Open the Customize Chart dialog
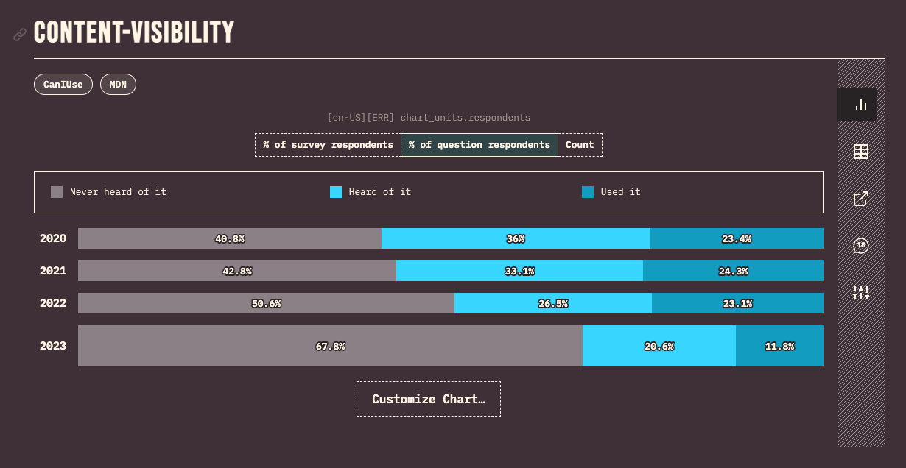The width and height of the screenshot is (906, 468). [x=429, y=399]
